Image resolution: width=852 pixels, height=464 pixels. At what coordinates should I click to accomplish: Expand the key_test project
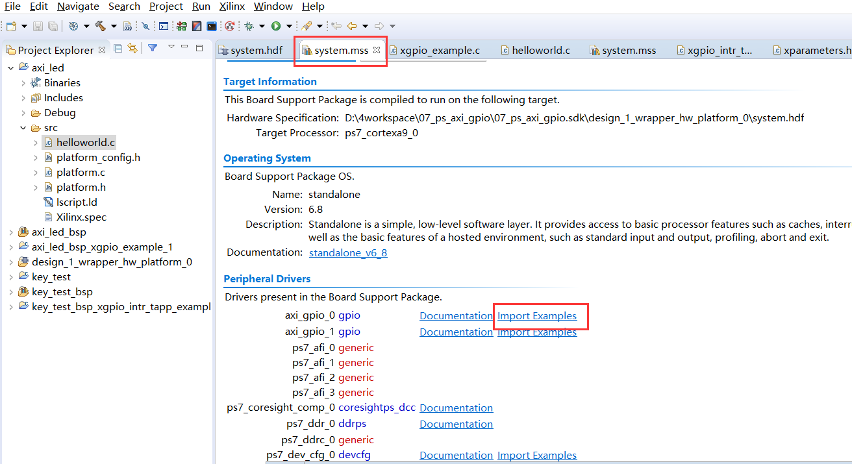10,277
